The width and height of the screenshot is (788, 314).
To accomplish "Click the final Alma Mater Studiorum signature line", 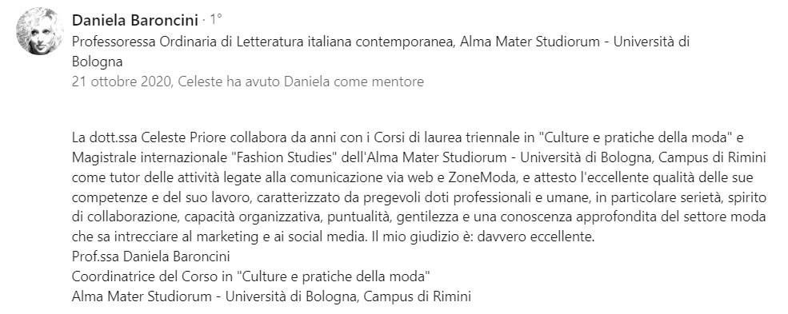I will 271,296.
